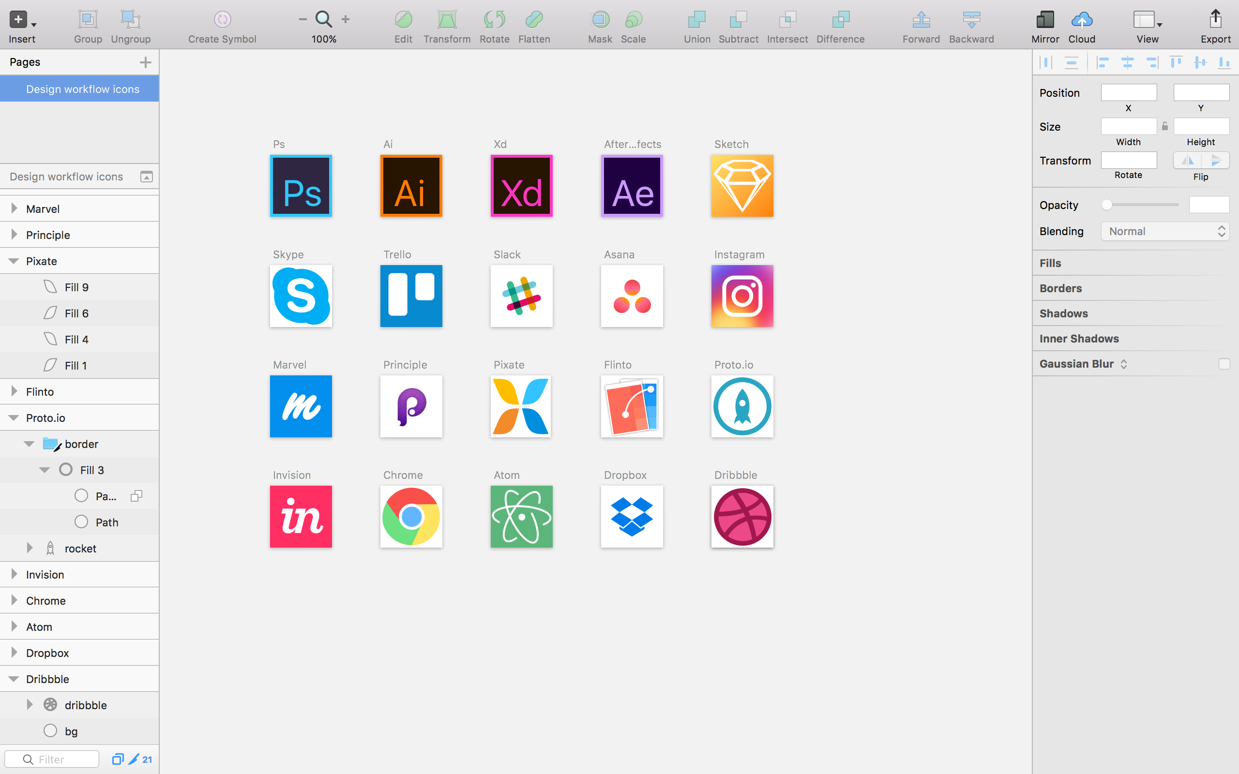Select the Photoshop artboard icon
This screenshot has width=1239, height=774.
coord(301,186)
